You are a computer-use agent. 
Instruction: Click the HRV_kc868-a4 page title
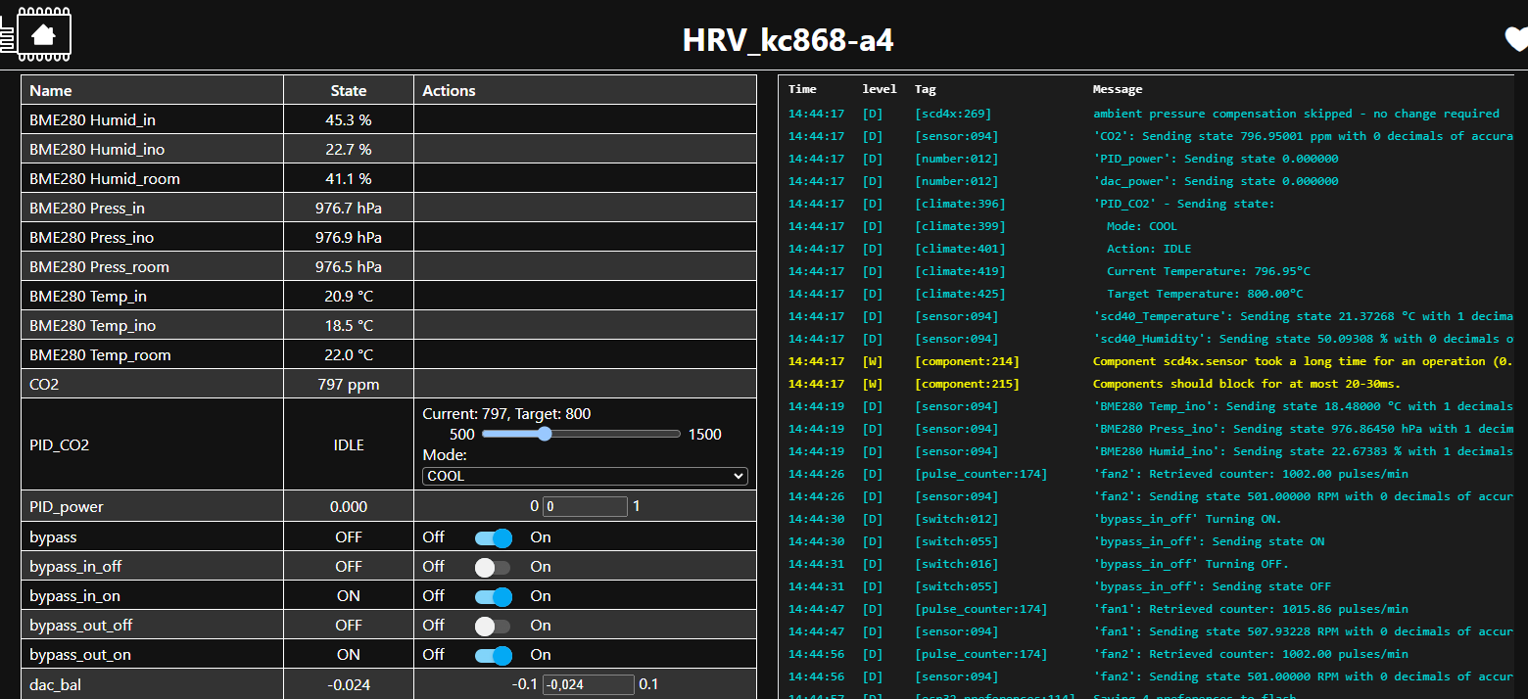pos(788,40)
